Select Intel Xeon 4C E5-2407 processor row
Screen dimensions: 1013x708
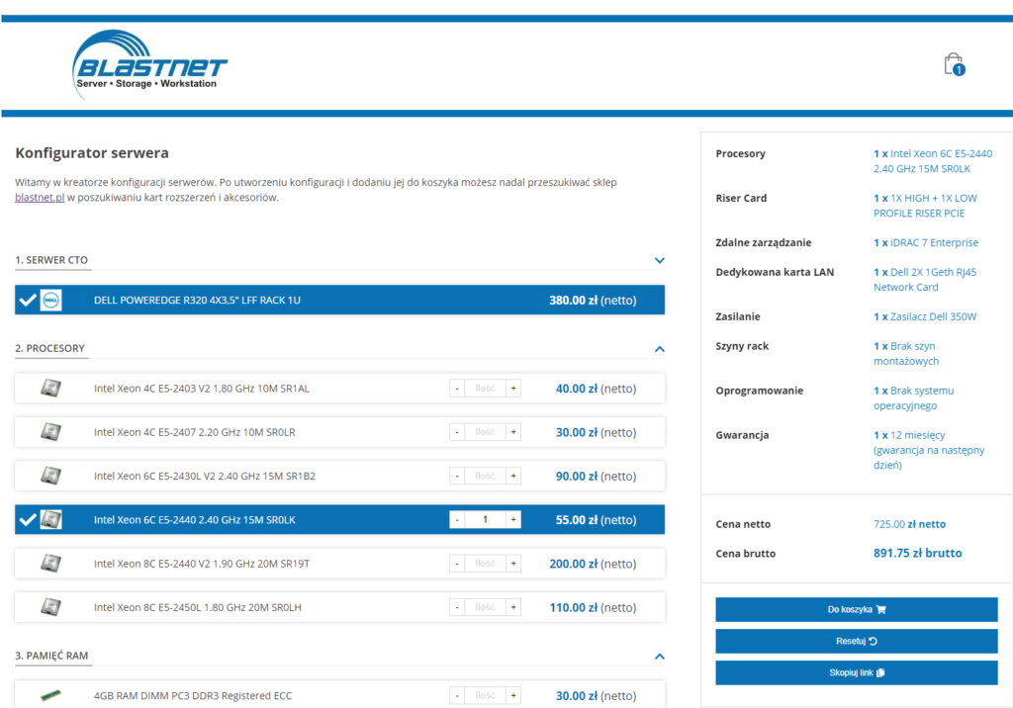[340, 432]
